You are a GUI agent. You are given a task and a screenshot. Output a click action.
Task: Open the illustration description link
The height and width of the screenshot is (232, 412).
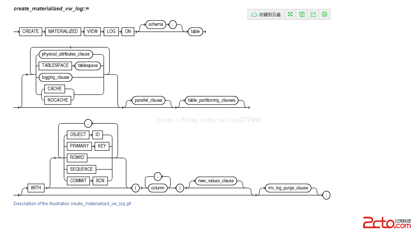coord(72,204)
